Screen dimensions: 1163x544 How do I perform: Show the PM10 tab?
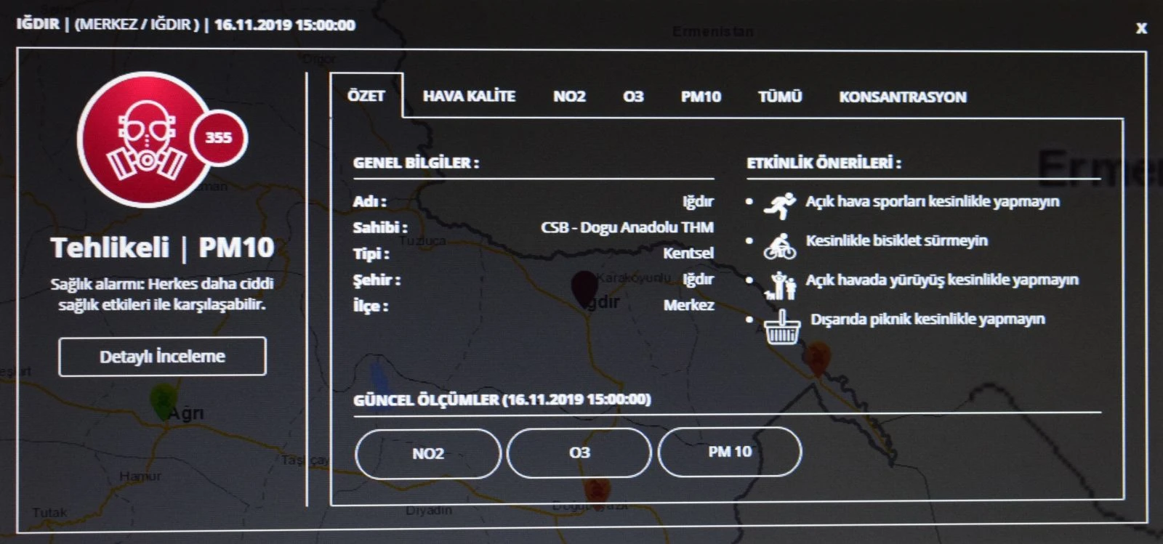tap(701, 97)
